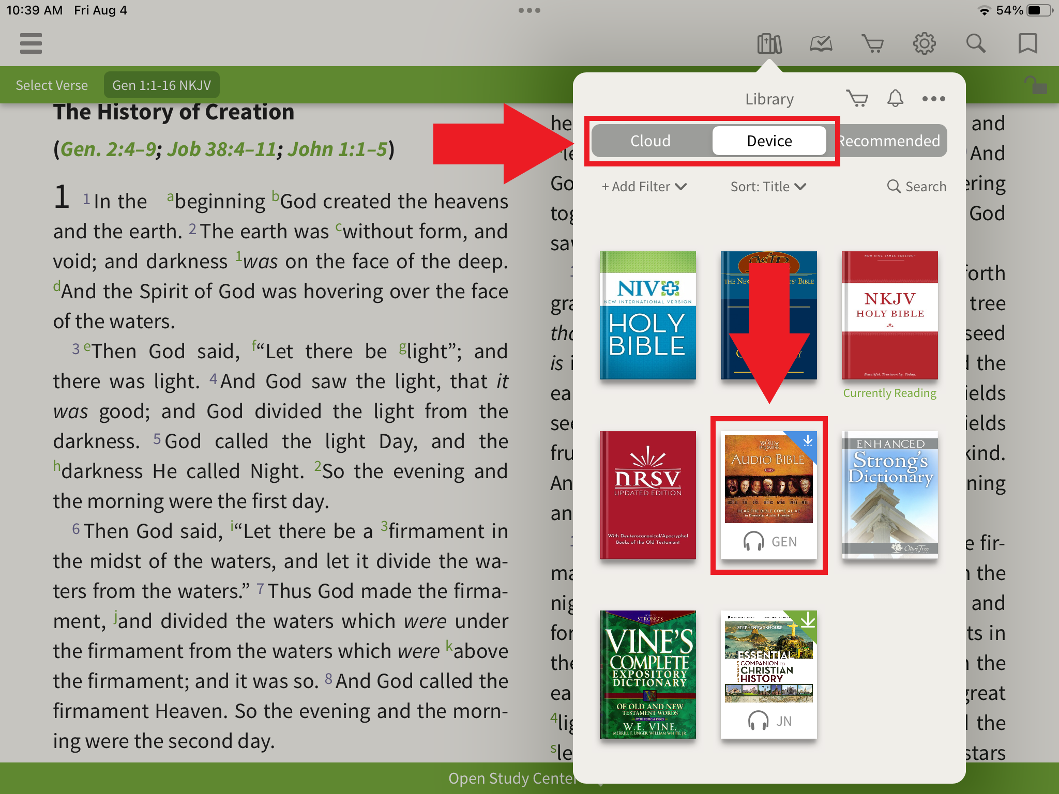The height and width of the screenshot is (794, 1059).
Task: Tap footnote marker a before beginning
Action: point(170,197)
